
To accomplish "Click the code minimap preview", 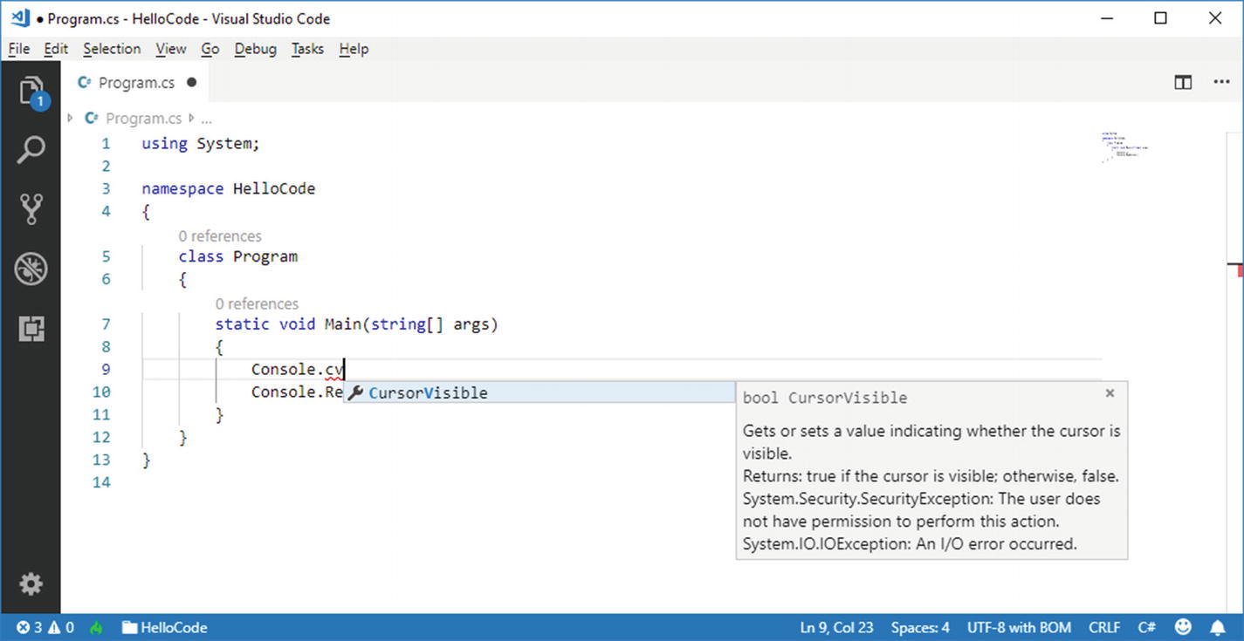I will [1124, 148].
